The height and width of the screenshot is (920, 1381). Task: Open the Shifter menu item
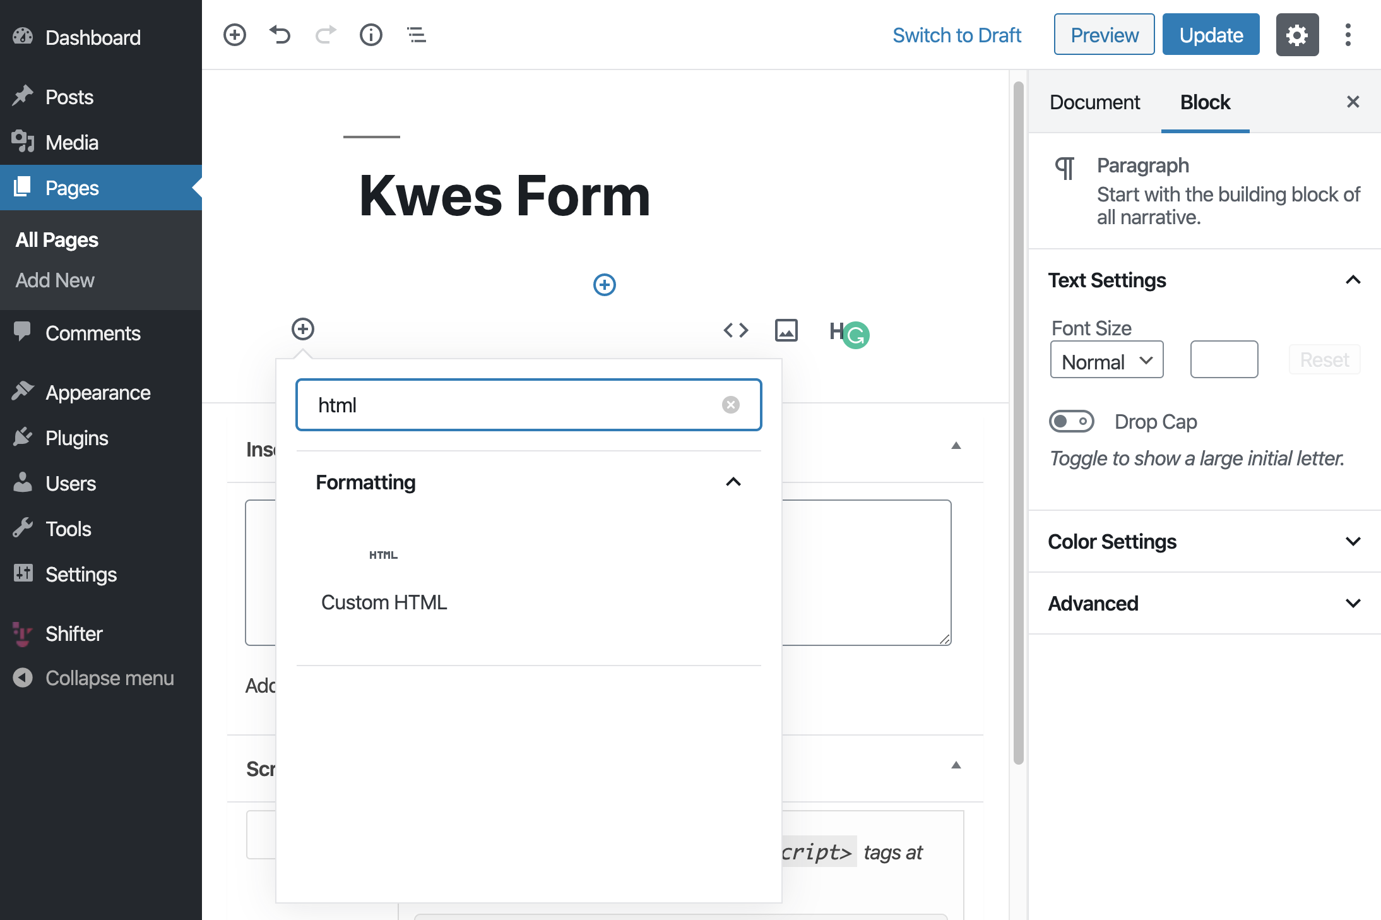[x=101, y=633]
